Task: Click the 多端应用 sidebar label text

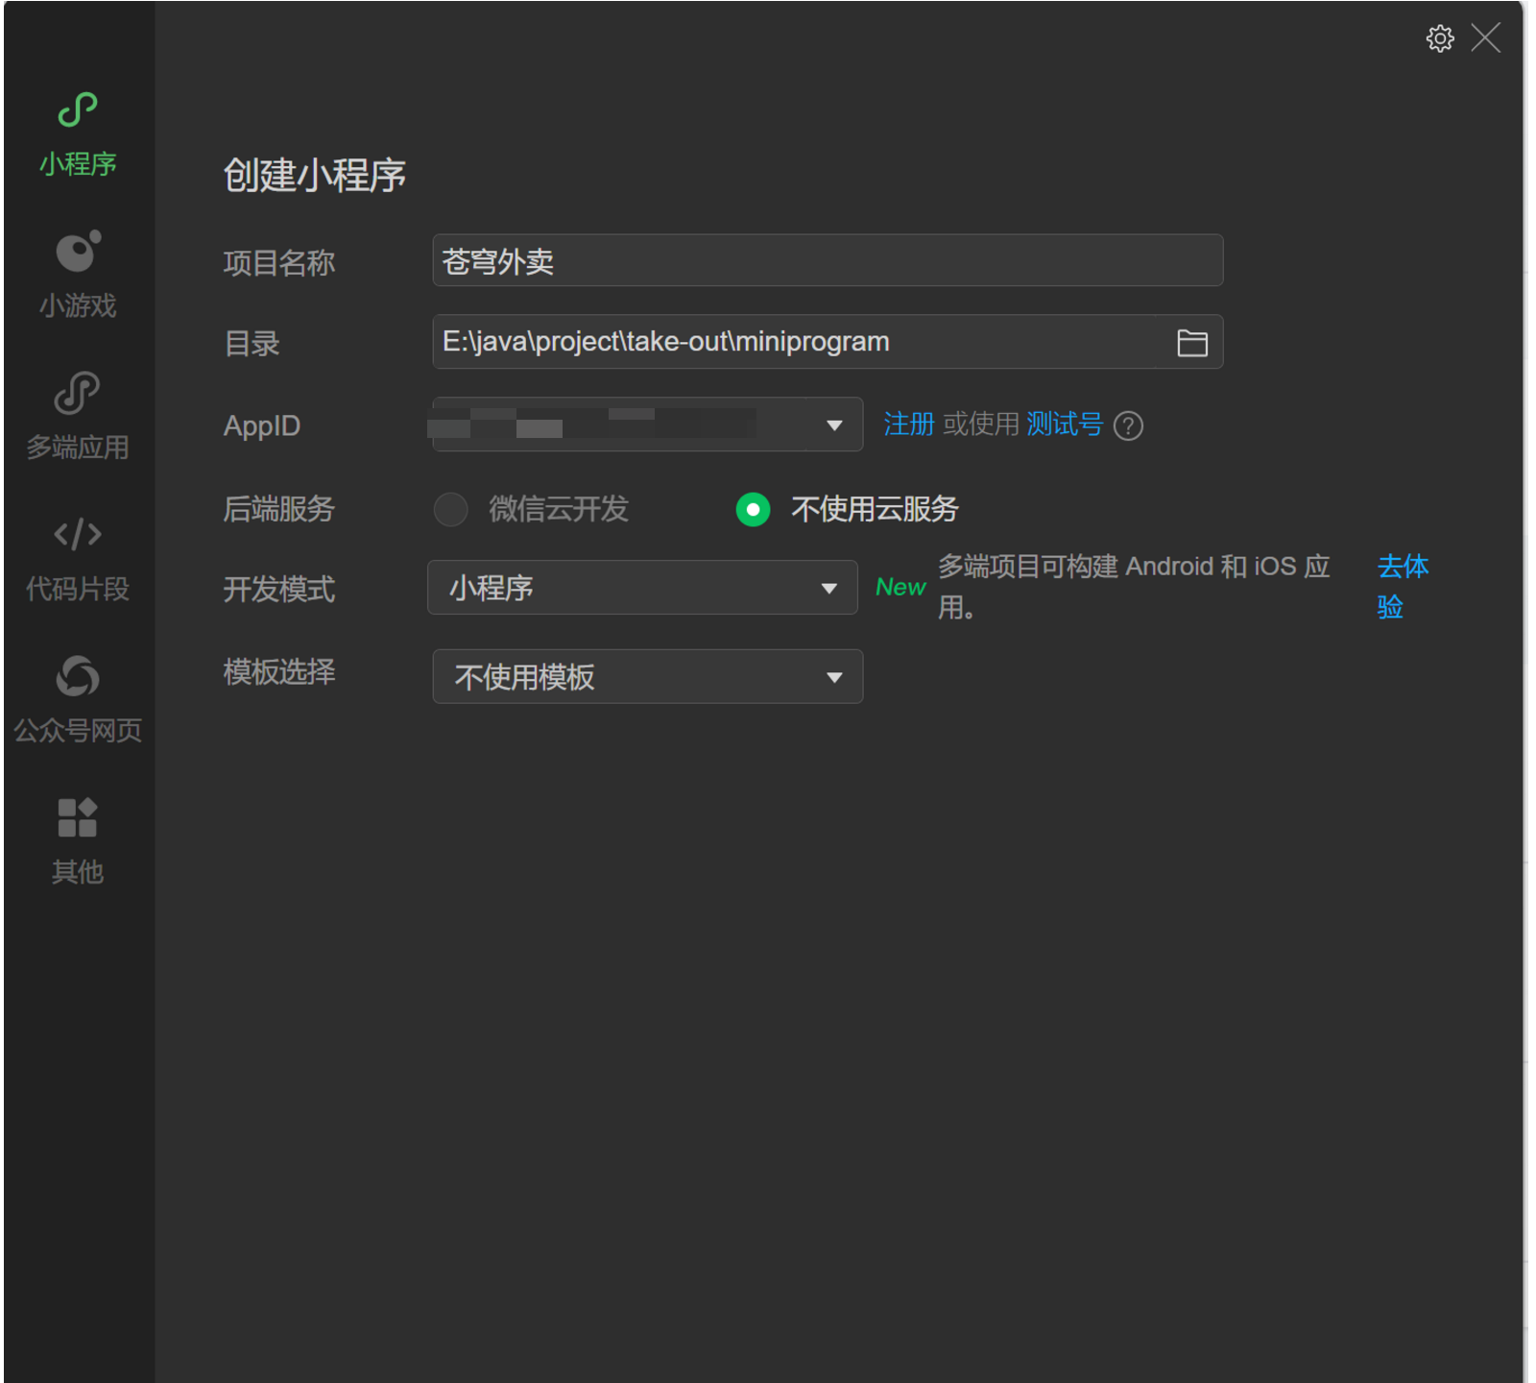Action: [x=78, y=448]
